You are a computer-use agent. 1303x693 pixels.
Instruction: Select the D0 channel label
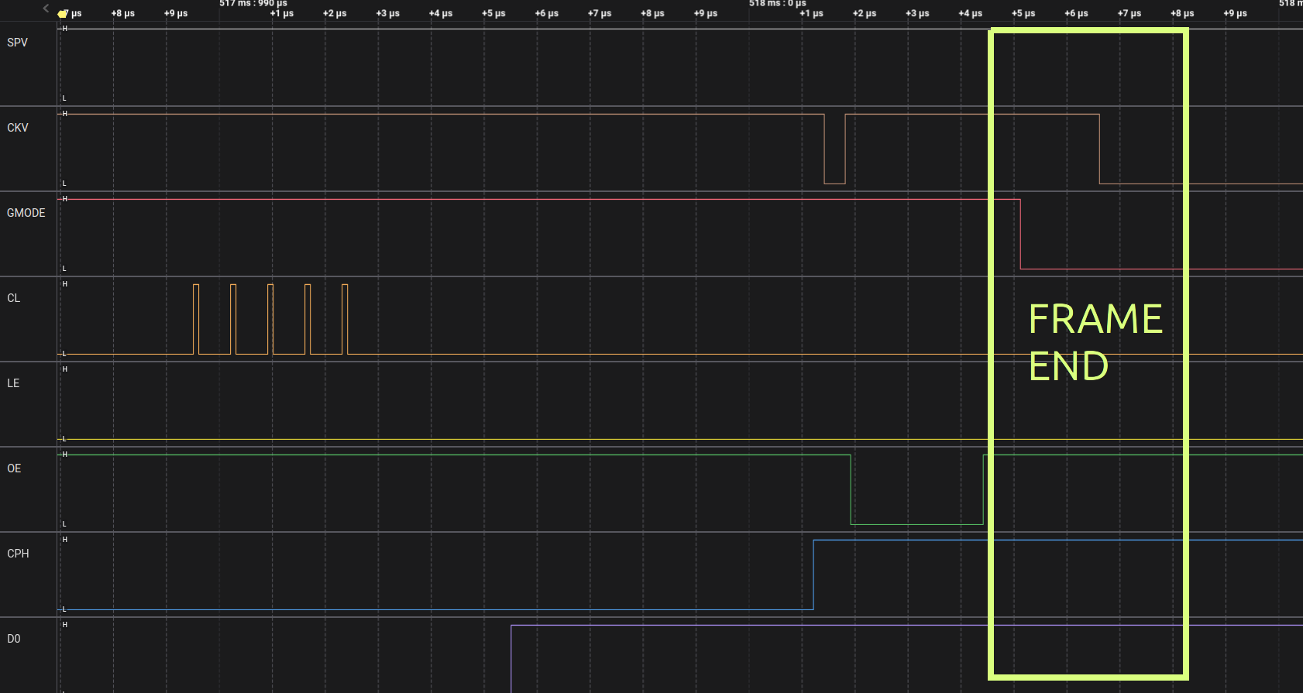coord(14,639)
